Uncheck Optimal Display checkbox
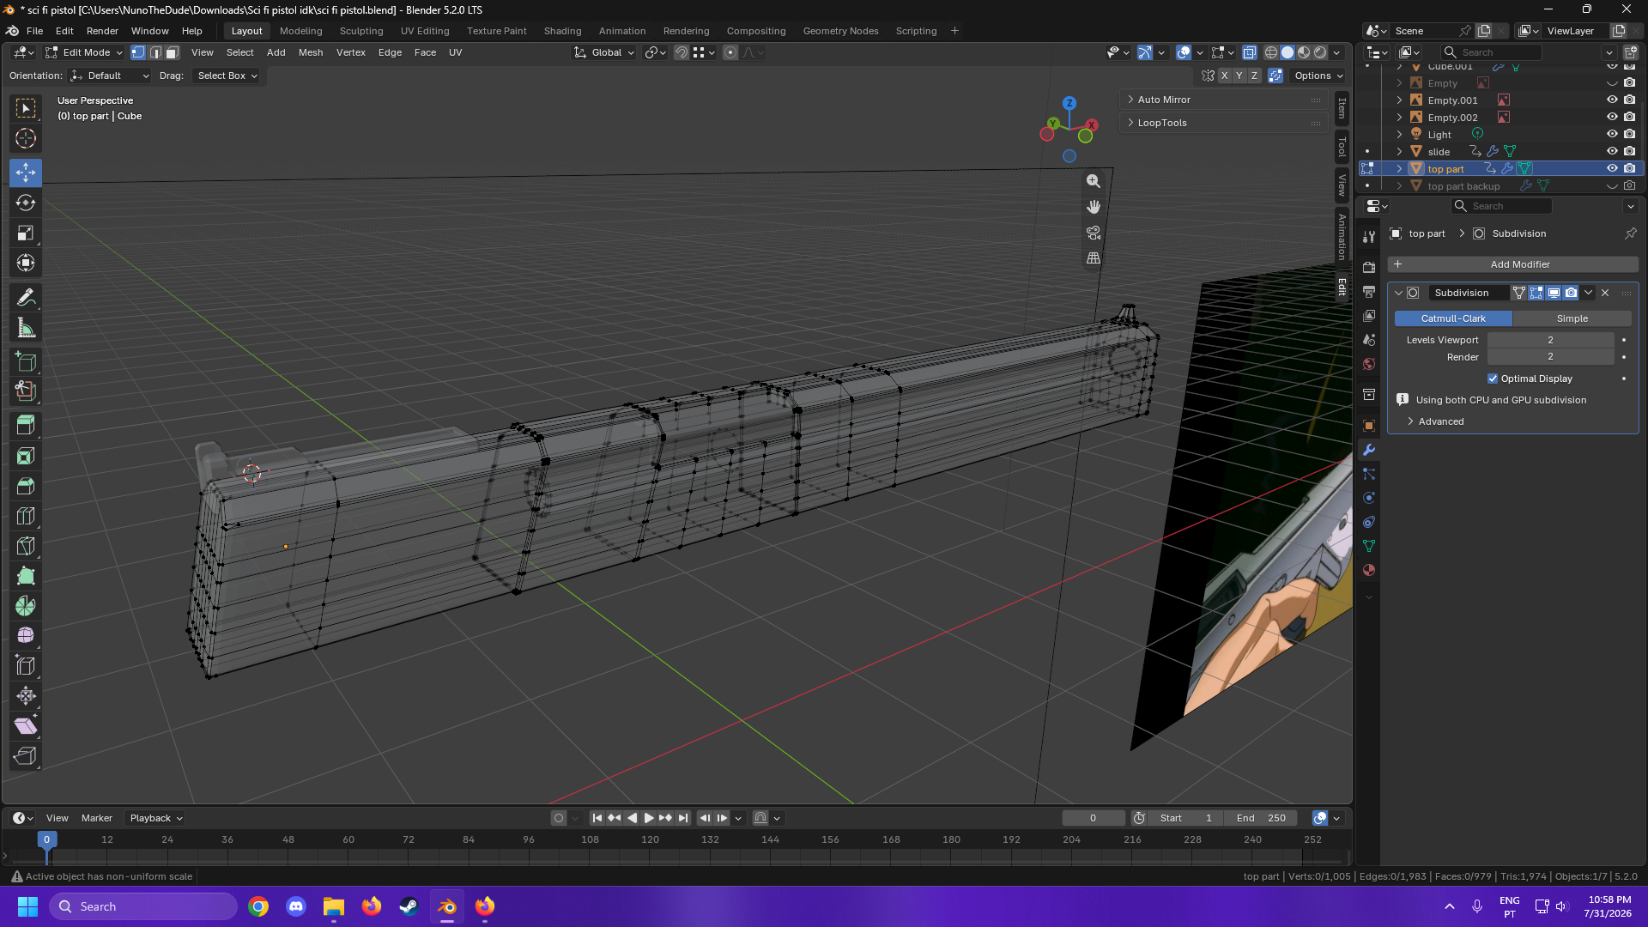The width and height of the screenshot is (1648, 927). [x=1493, y=379]
